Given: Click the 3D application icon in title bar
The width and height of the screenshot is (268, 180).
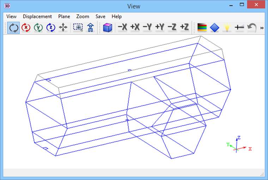Looking at the screenshot, I should 7,6.
